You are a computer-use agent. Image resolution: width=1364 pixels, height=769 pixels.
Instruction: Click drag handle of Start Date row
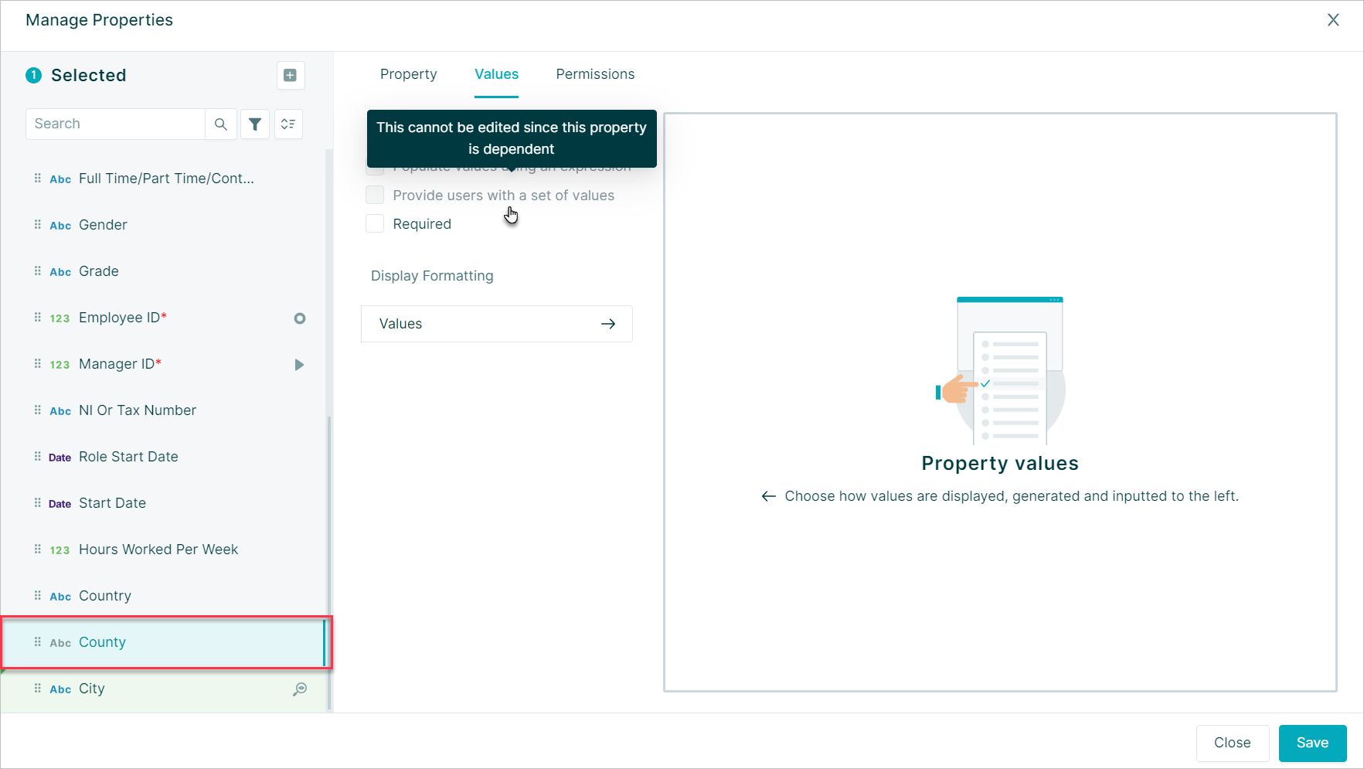(x=37, y=502)
